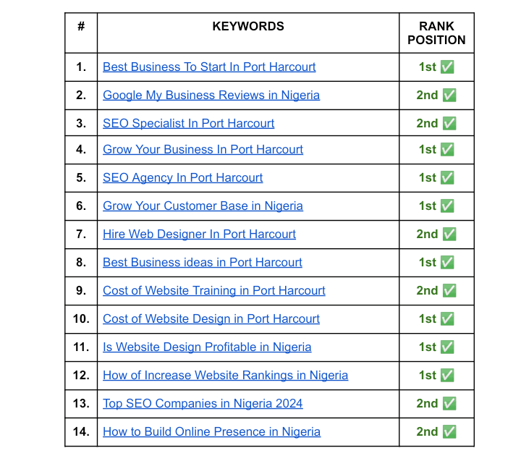Viewport: 521px width, 456px height.
Task: Click the Google My Business Reviews in Nigeria link
Action: point(211,96)
